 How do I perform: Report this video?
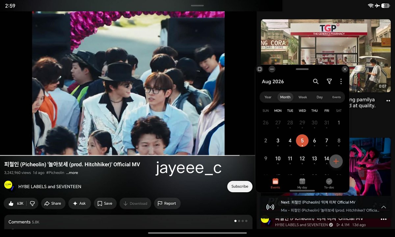pos(167,203)
